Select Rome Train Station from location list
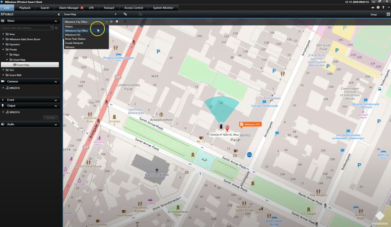Viewport: 391px width, 227px height. [75, 39]
